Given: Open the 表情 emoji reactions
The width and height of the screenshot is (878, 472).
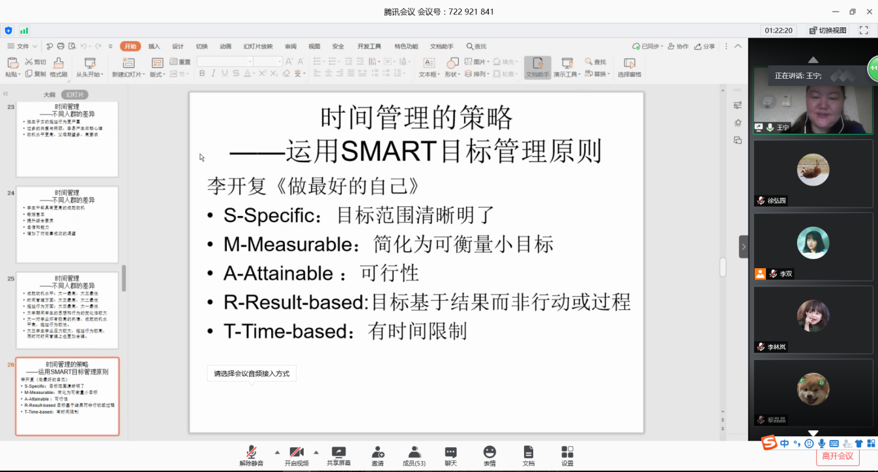Looking at the screenshot, I should [489, 456].
